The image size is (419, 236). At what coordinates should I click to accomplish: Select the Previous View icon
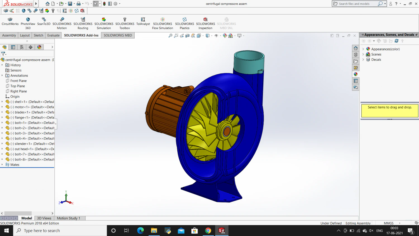182,36
